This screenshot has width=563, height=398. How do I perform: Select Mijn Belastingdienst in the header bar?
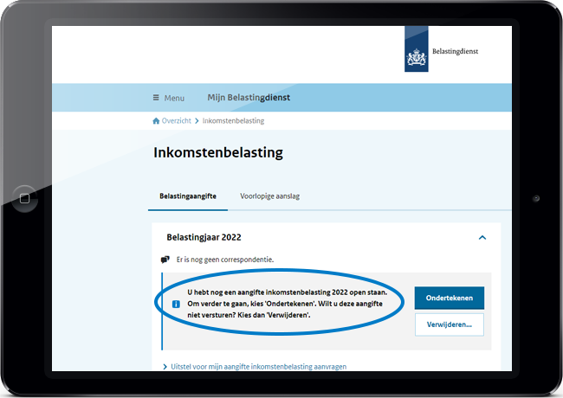[249, 98]
